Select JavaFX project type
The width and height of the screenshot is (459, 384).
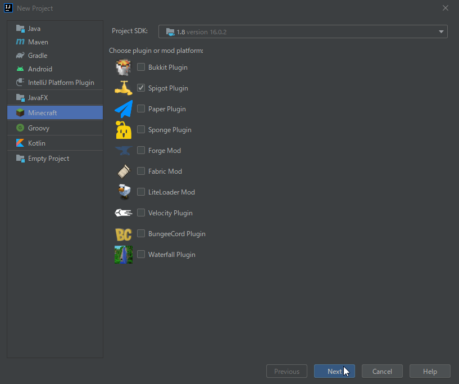point(55,97)
